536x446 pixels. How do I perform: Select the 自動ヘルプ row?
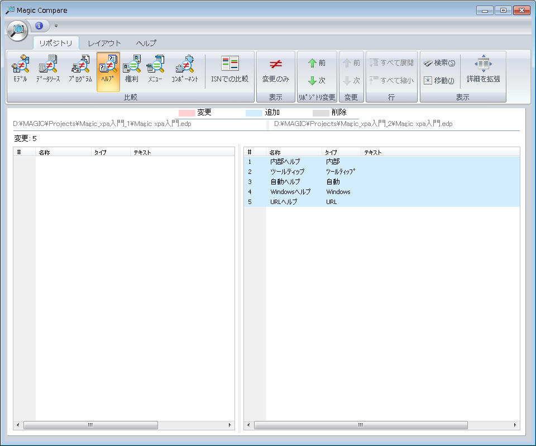tap(382, 182)
